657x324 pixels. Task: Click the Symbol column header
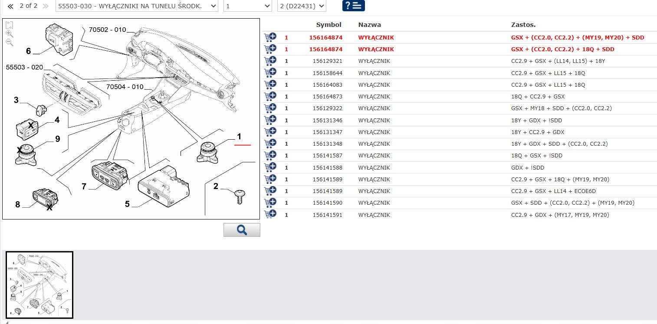point(328,25)
